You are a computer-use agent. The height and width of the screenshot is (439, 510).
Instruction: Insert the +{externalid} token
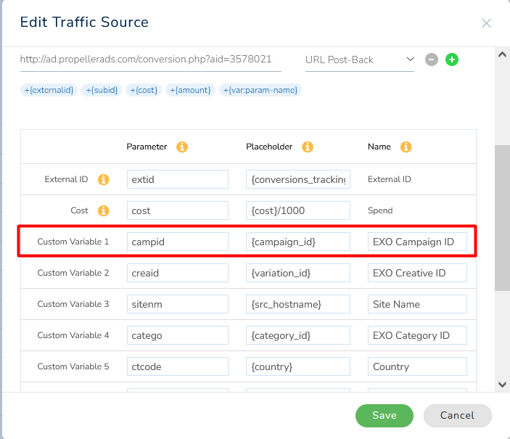click(x=49, y=90)
